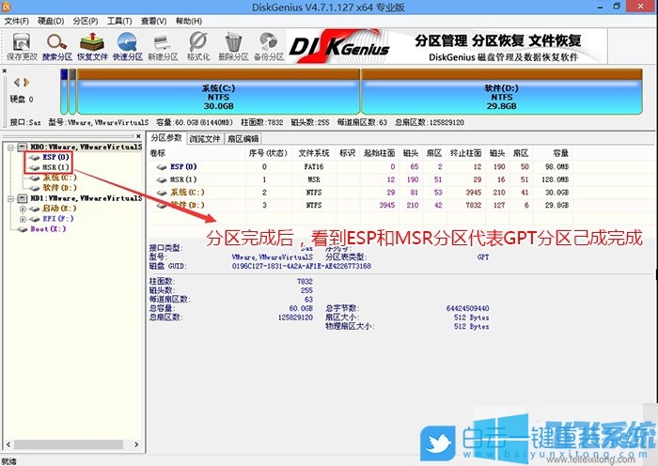The width and height of the screenshot is (658, 466).
Task: Click the 搜索分区 search partition icon
Action: pos(57,47)
